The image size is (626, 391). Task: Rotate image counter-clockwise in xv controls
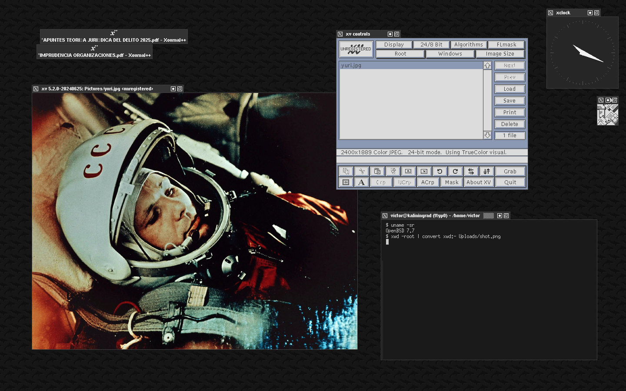click(440, 171)
